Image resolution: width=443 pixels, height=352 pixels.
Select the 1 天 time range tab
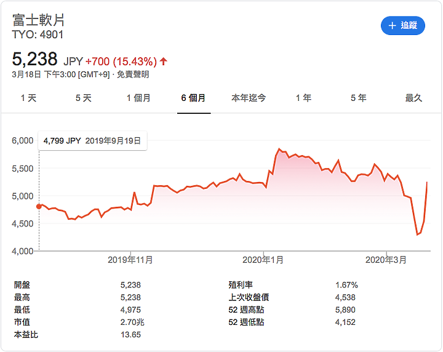[28, 98]
